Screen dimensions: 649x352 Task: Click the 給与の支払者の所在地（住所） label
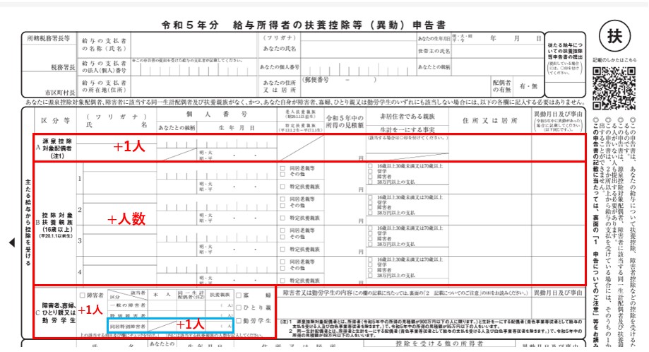(105, 86)
